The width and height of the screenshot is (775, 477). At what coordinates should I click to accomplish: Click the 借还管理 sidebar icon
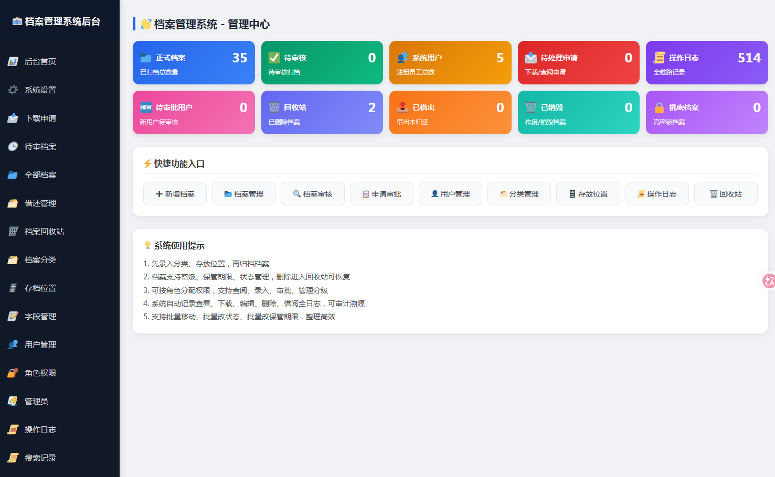tap(13, 203)
